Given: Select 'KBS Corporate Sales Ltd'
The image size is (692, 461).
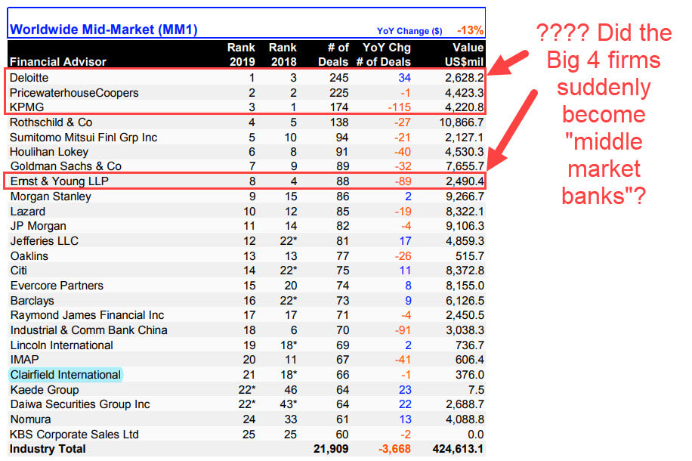Looking at the screenshot, I should tap(74, 435).
